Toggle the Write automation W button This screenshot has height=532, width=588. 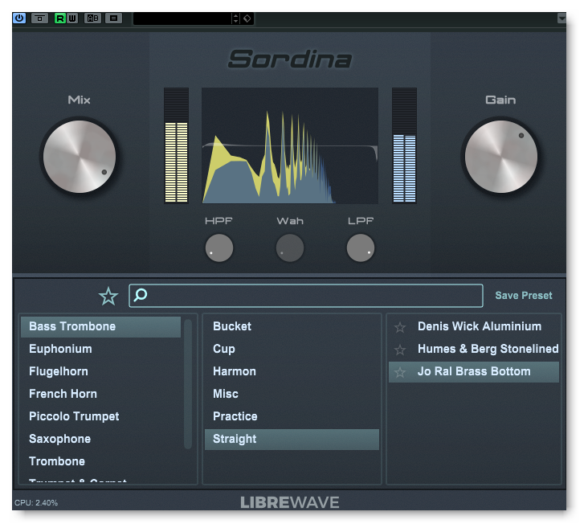pyautogui.click(x=72, y=18)
